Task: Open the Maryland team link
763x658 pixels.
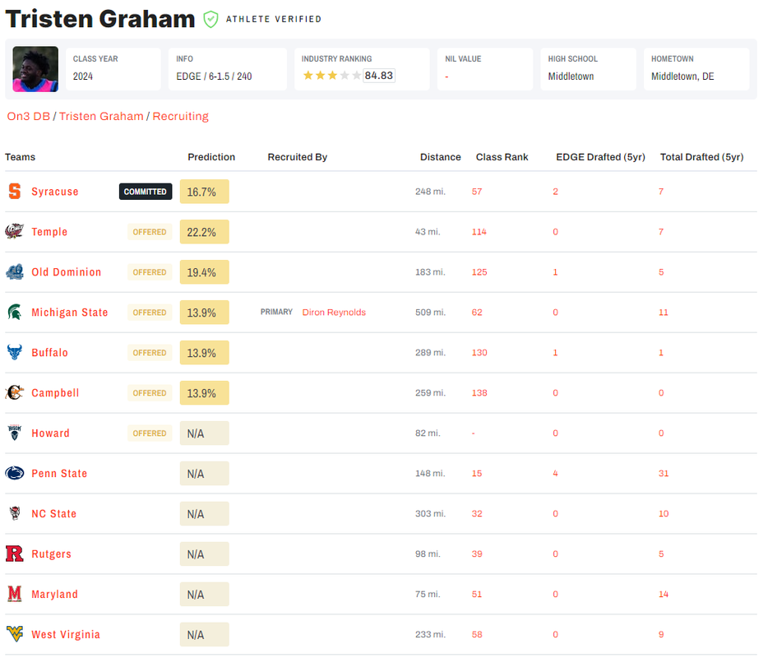Action: pyautogui.click(x=54, y=594)
